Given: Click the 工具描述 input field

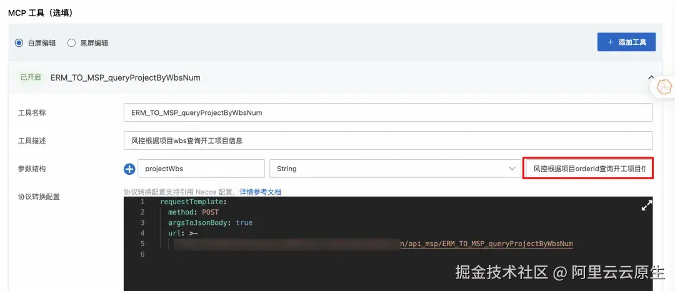Looking at the screenshot, I should (388, 141).
